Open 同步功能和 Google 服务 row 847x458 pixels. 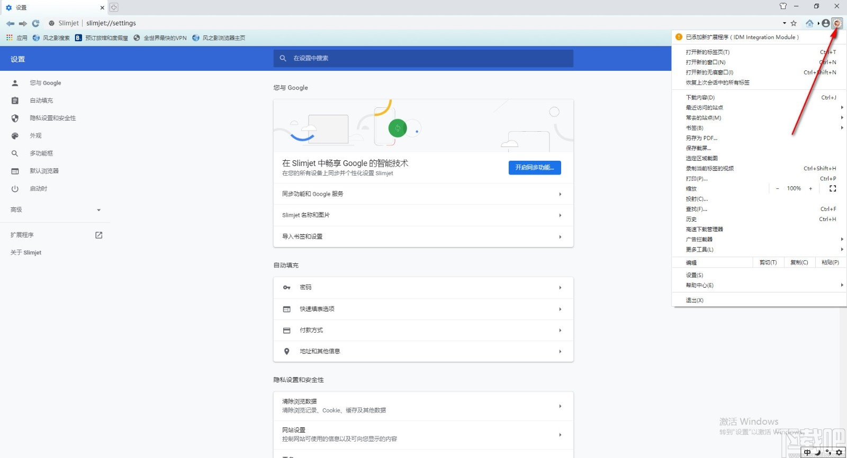(424, 194)
